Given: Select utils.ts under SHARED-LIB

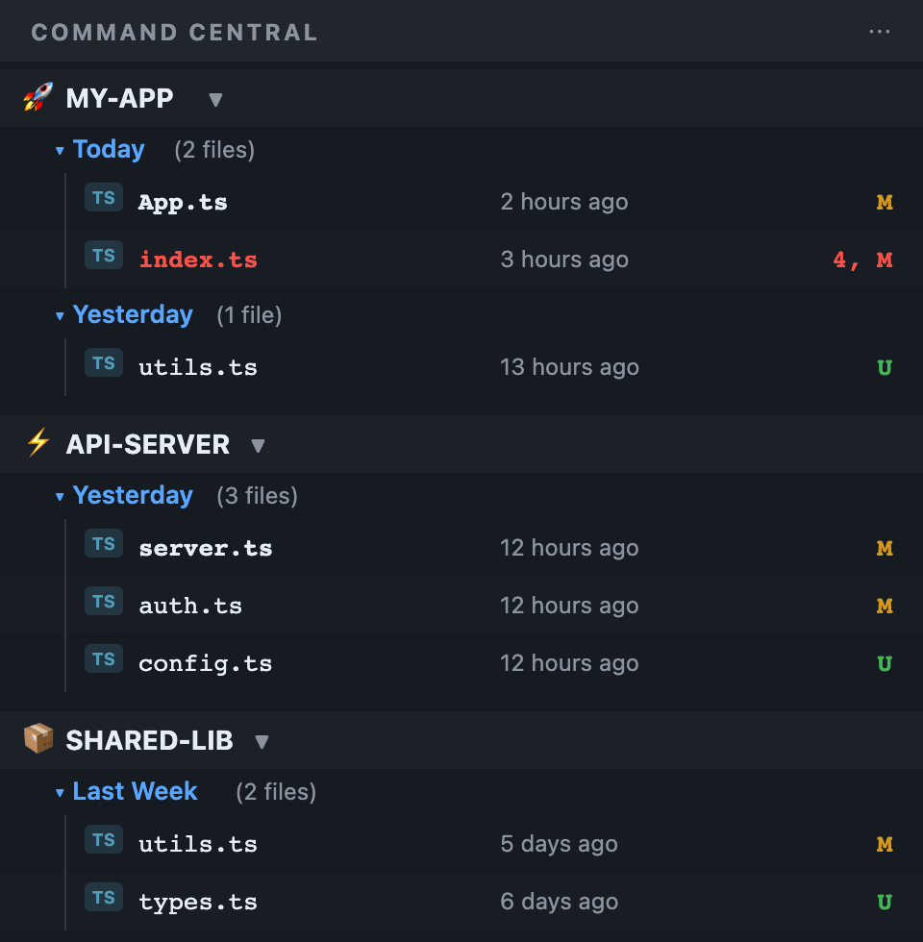Looking at the screenshot, I should [198, 844].
